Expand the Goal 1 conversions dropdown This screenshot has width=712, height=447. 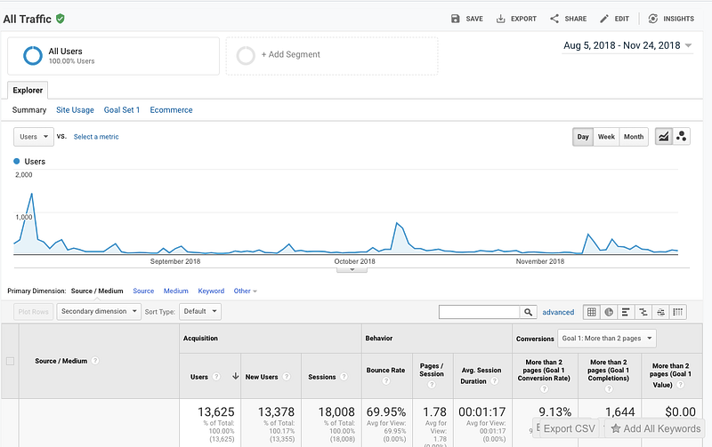607,339
